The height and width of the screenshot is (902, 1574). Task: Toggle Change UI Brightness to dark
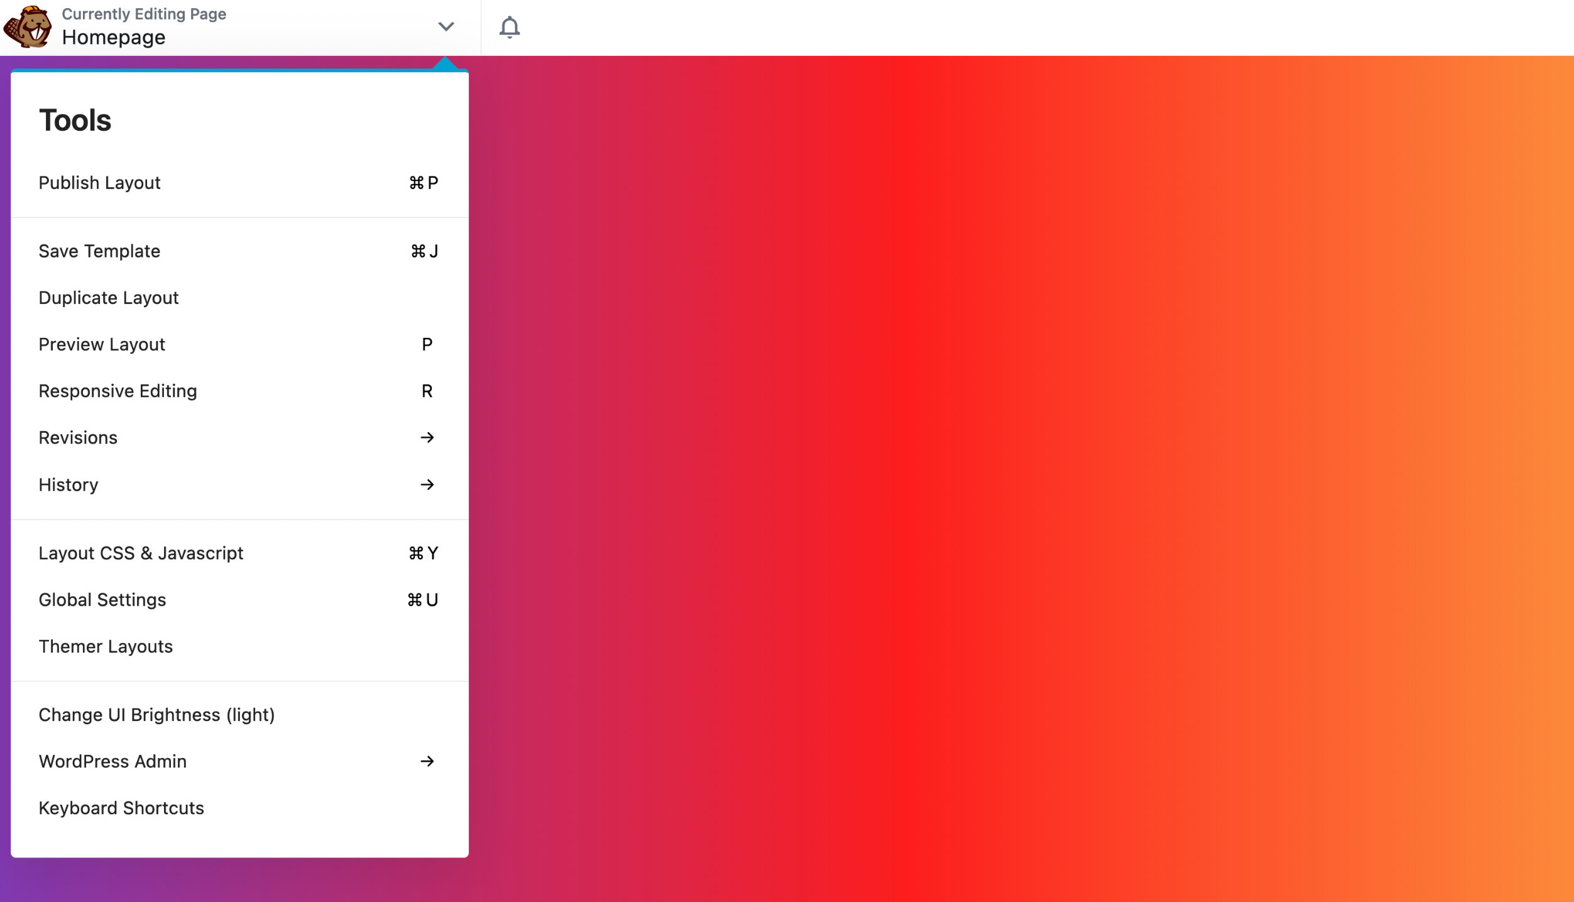click(156, 714)
